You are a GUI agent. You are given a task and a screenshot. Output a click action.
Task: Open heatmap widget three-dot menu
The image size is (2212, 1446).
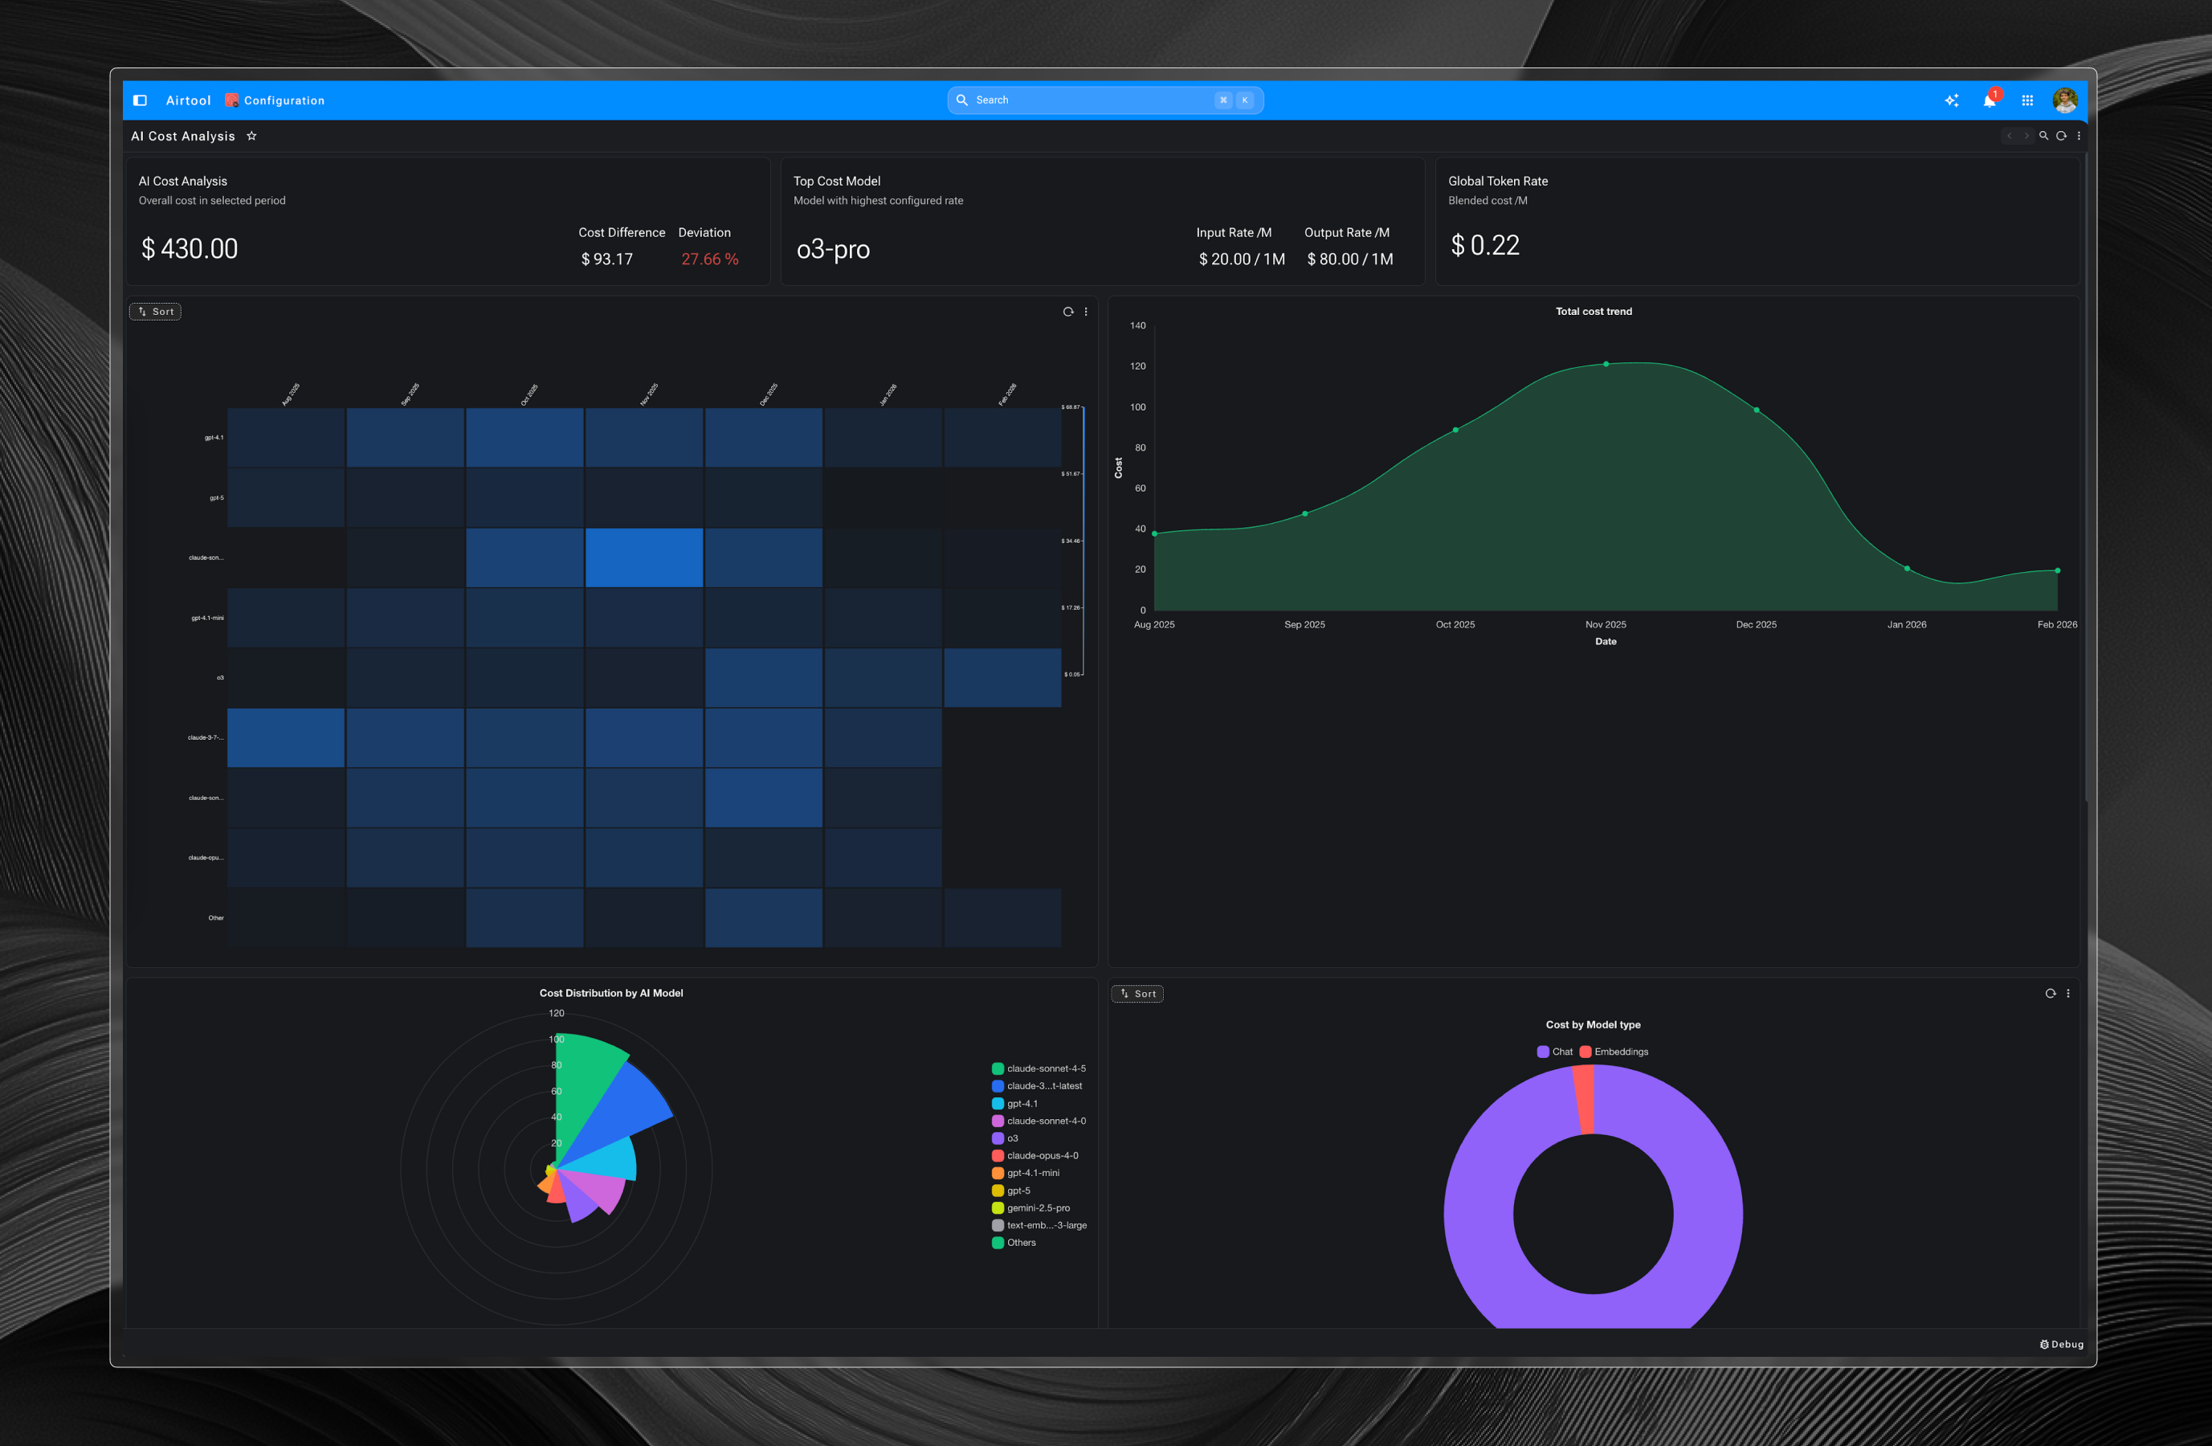tap(1086, 312)
